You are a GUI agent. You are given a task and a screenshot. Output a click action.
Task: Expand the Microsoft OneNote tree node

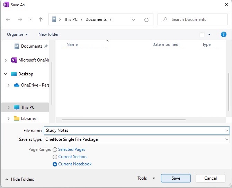[x=6, y=60]
